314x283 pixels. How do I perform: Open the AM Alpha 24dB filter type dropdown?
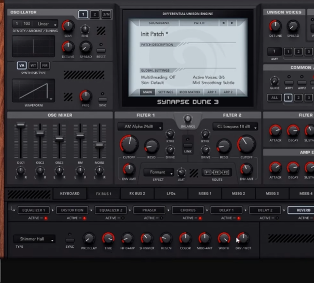pyautogui.click(x=140, y=127)
